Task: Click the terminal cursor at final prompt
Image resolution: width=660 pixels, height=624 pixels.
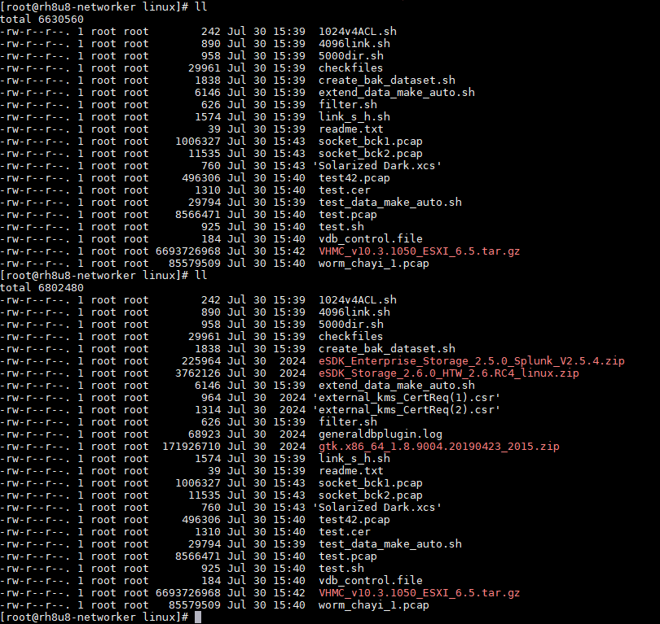Action: pos(198,617)
